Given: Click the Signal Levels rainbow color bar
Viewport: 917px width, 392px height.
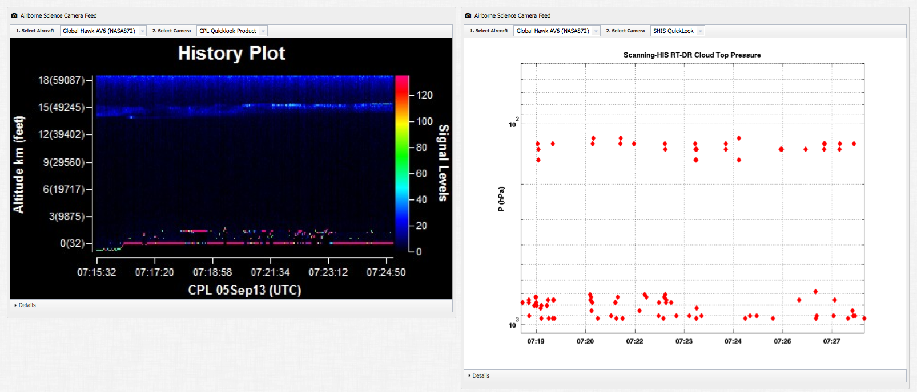Looking at the screenshot, I should (x=402, y=163).
